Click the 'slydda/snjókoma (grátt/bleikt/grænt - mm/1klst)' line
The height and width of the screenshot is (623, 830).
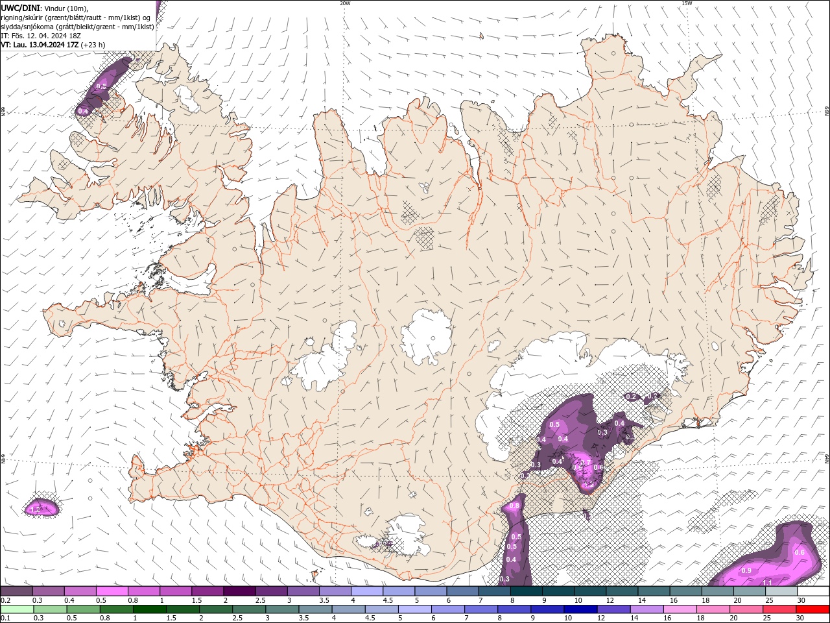[x=77, y=27]
